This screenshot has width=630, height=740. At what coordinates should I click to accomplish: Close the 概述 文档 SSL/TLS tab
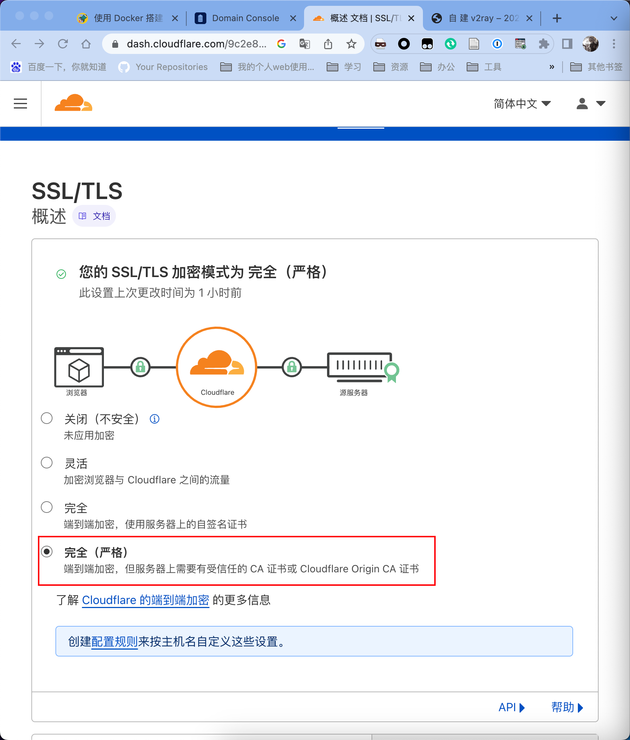[x=411, y=18]
